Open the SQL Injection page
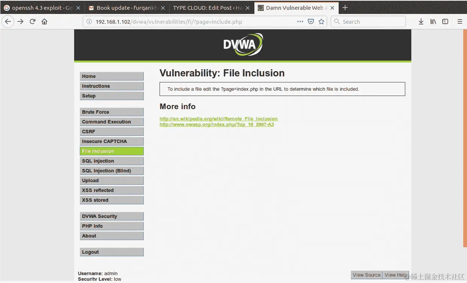Image resolution: width=467 pixels, height=283 pixels. [112, 161]
